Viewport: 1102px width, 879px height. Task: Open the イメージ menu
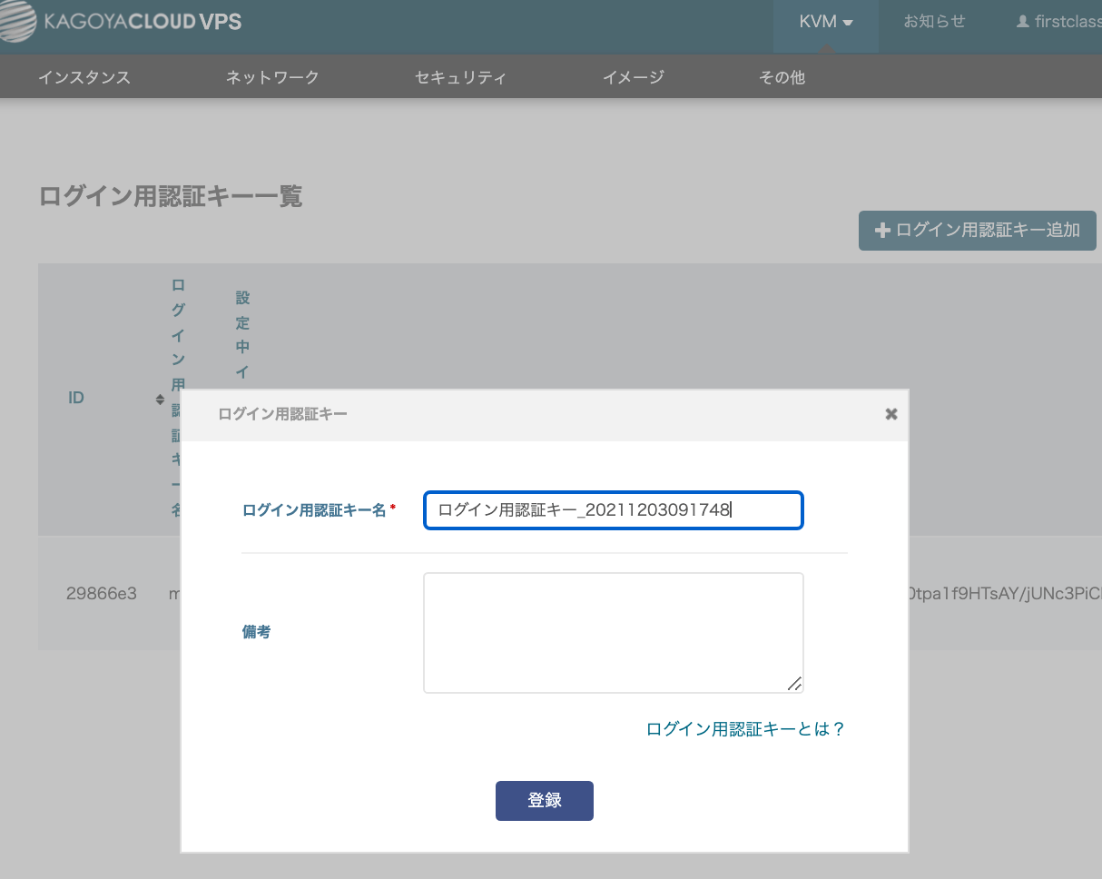[634, 77]
